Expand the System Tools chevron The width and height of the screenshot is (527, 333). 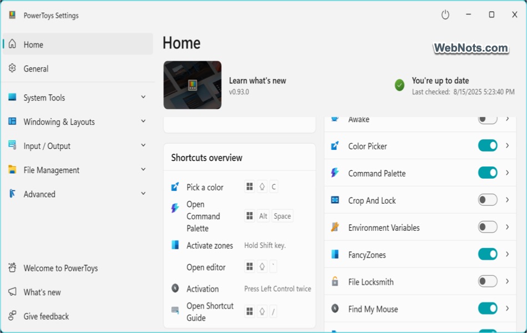(143, 97)
